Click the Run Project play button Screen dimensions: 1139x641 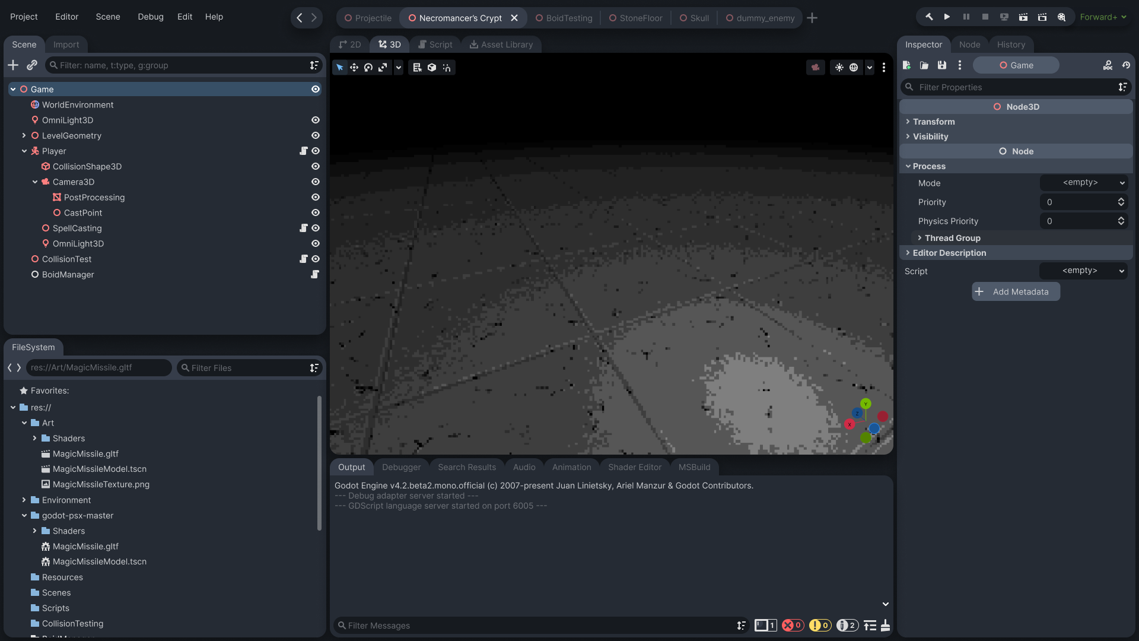[947, 17]
